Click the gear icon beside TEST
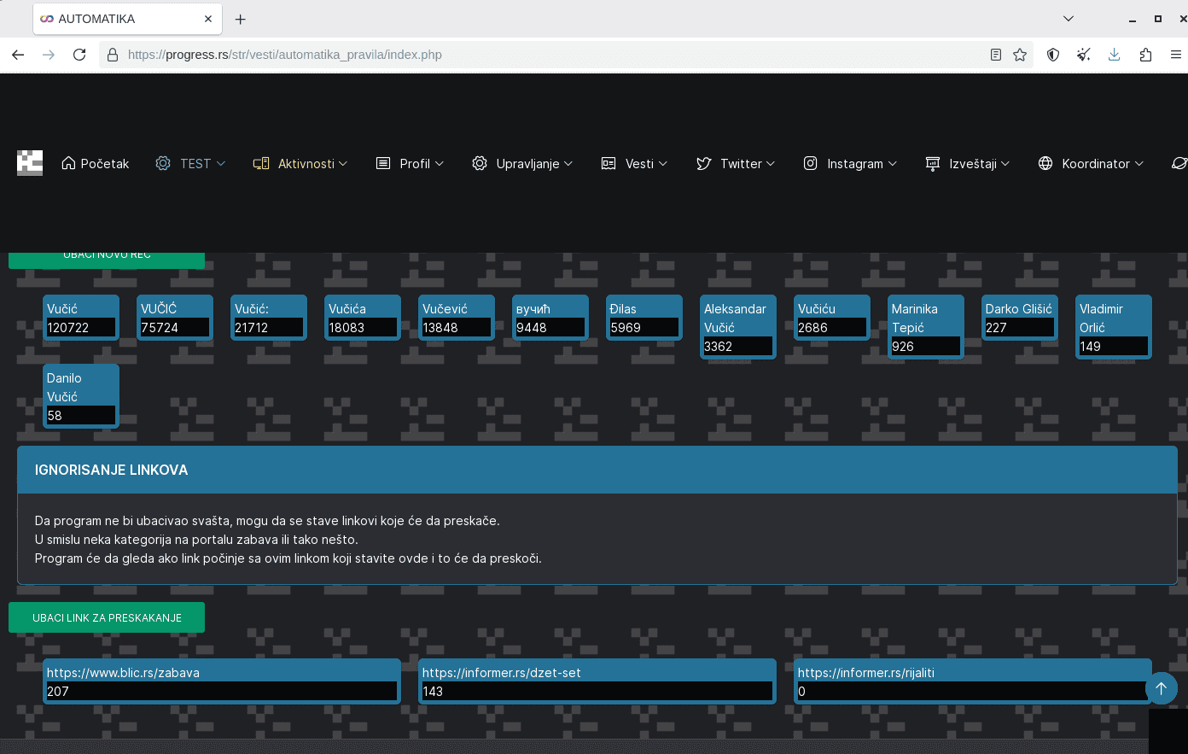Screen dimensions: 1188x754 [x=163, y=163]
